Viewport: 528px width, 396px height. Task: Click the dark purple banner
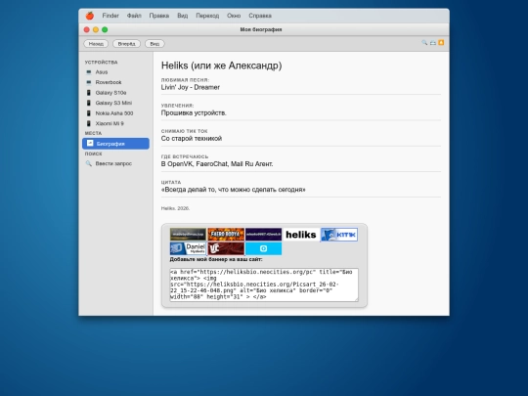[x=263, y=235]
